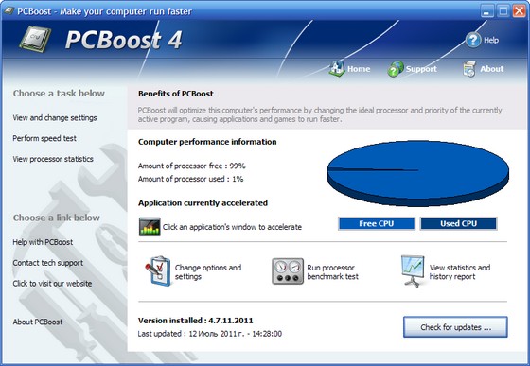
Task: Choose Perform speed test link
Action: [x=44, y=138]
